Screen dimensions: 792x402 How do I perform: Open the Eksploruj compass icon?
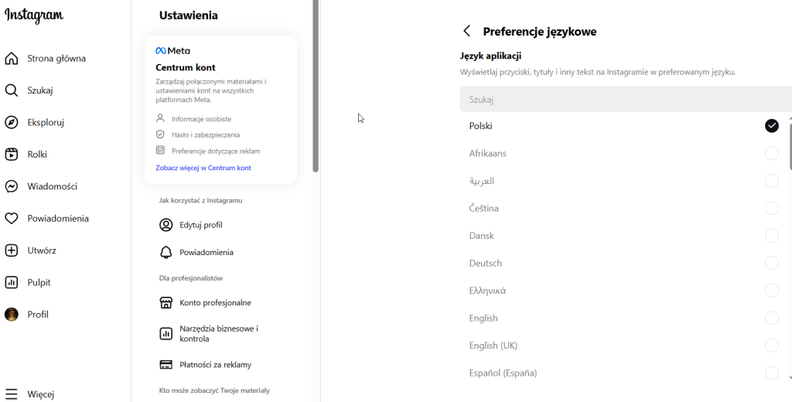tap(12, 122)
